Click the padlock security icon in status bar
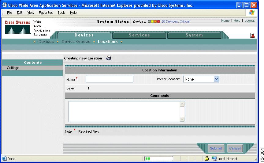264x163 pixels. pyautogui.click(x=207, y=158)
